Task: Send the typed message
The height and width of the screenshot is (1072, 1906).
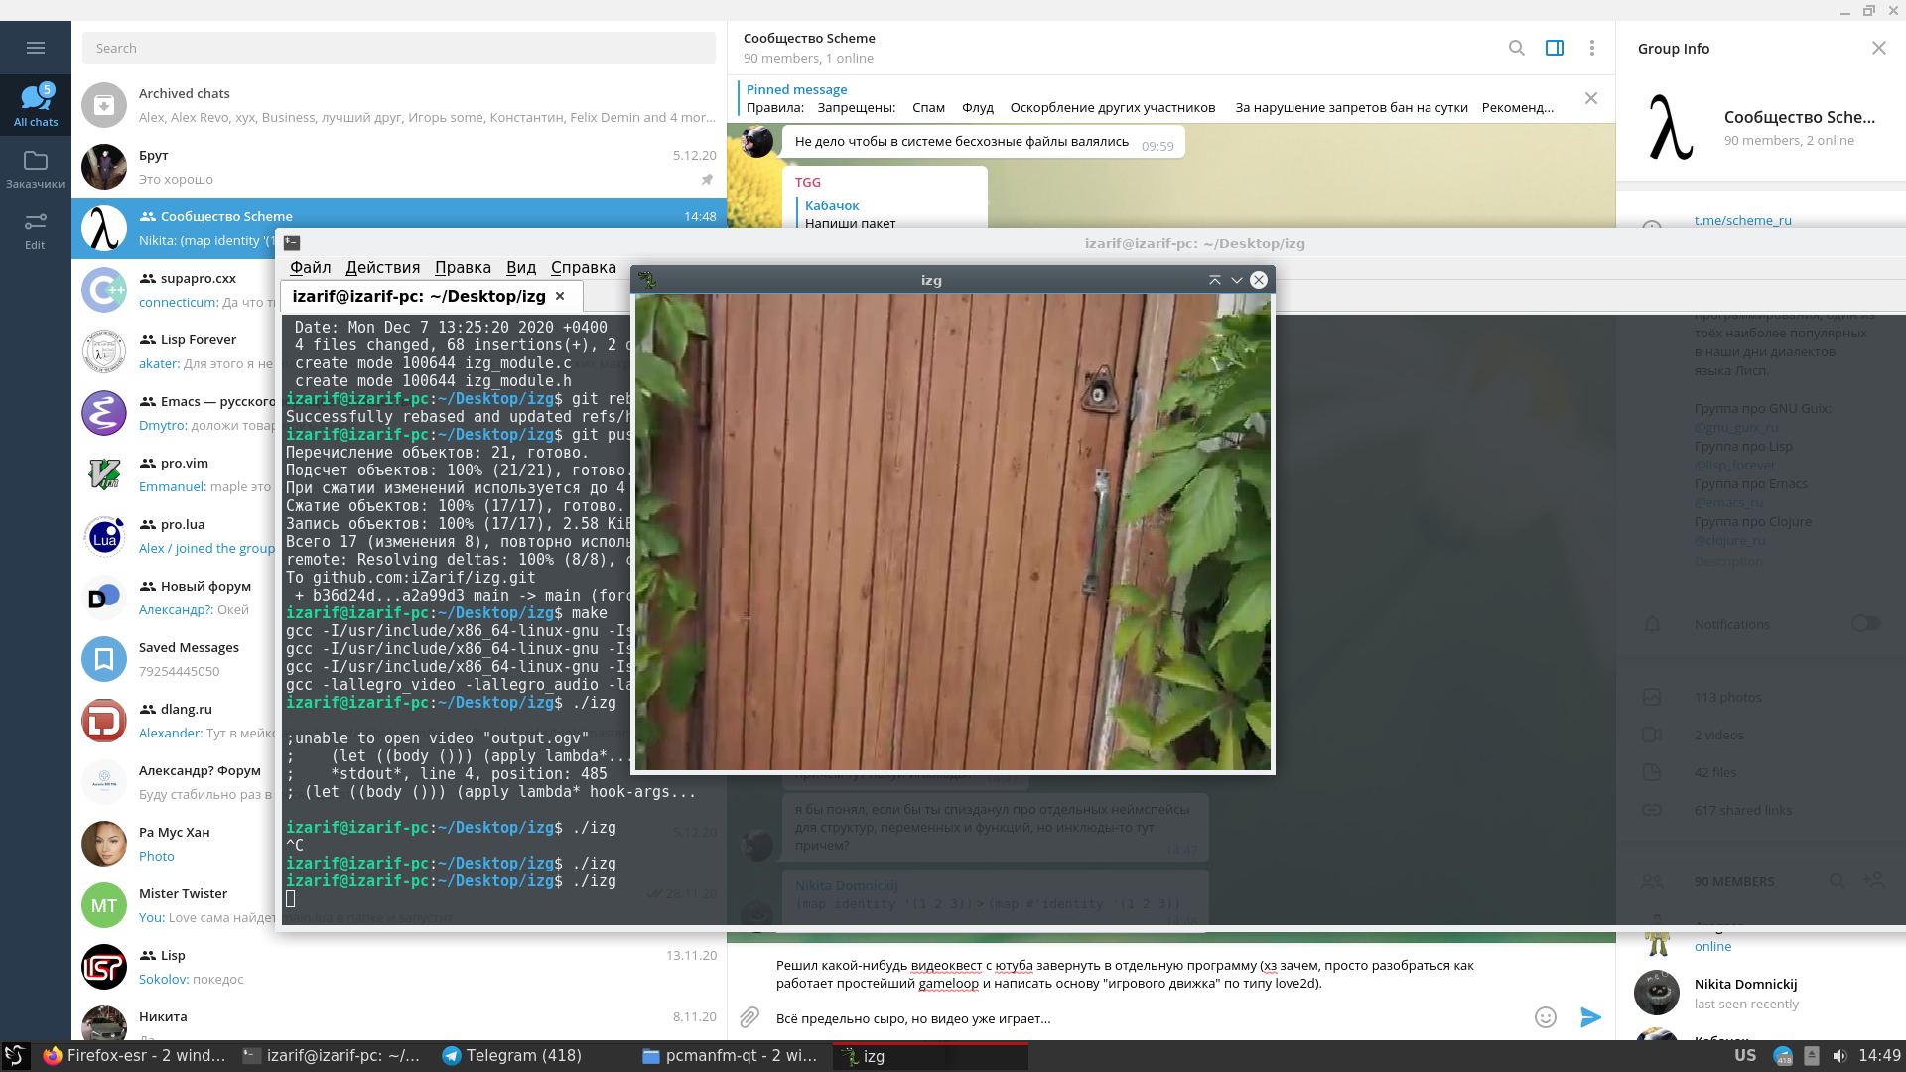Action: coord(1590,1016)
